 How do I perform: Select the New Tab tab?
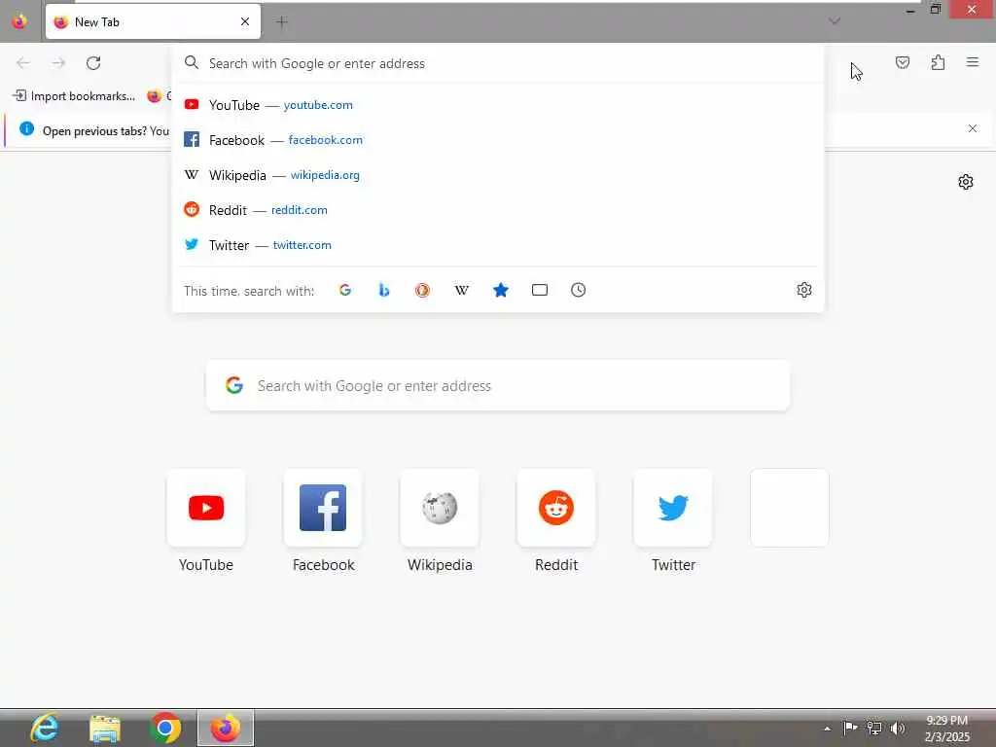[x=153, y=21]
